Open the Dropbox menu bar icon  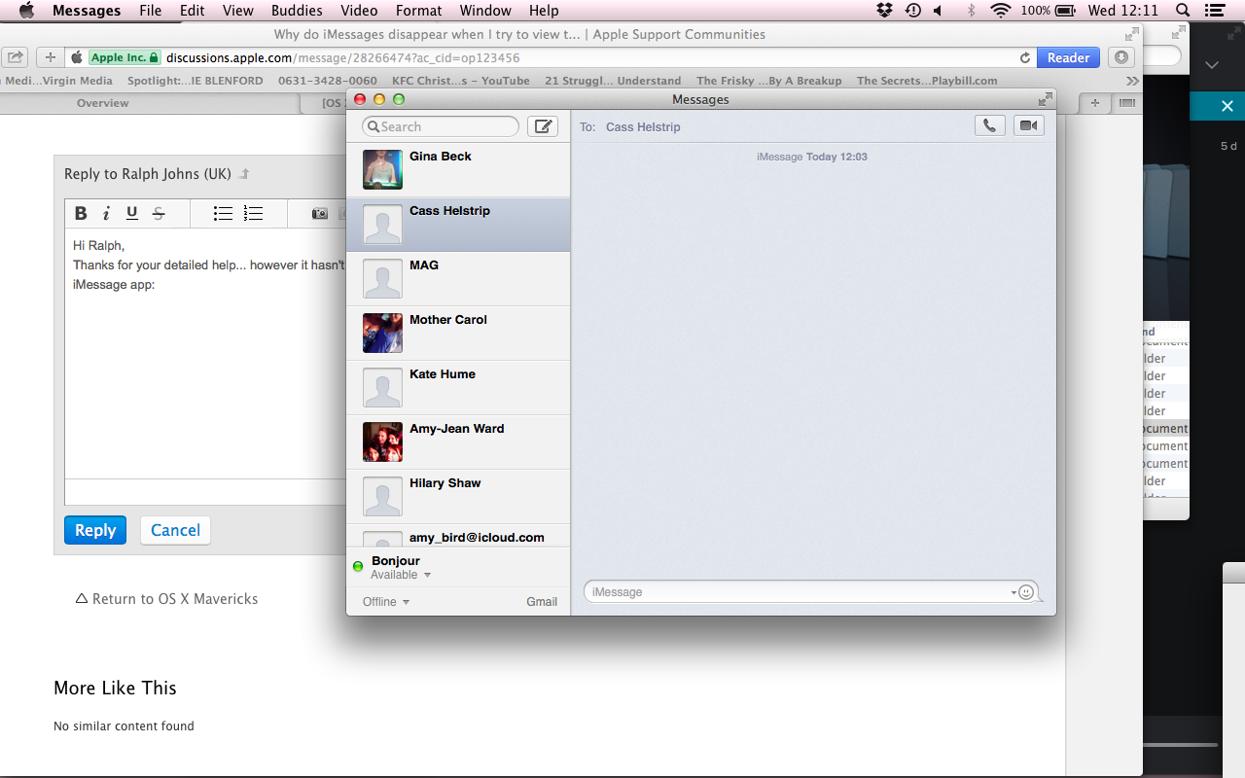884,11
